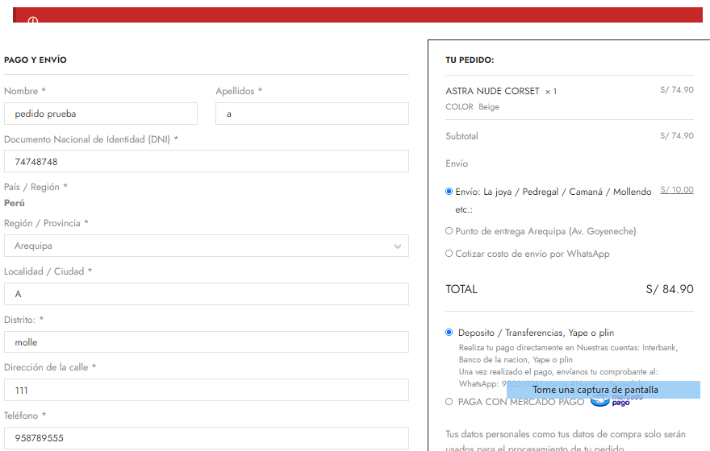Click the PAGO Y ENVÍO heading

tap(35, 60)
